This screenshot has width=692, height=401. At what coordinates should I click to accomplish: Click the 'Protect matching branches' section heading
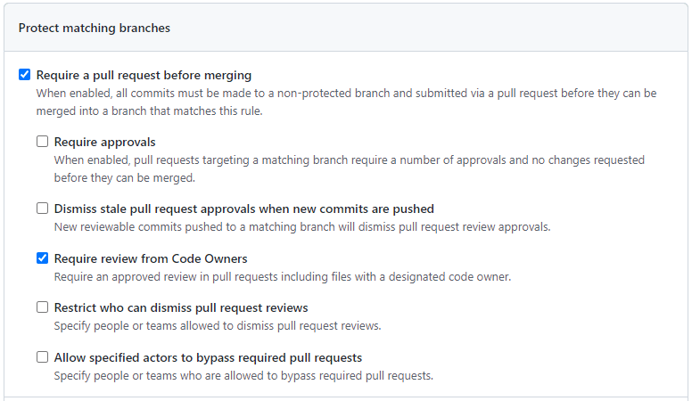click(94, 28)
